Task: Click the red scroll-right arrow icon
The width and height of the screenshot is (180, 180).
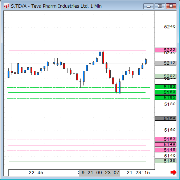Action: pyautogui.click(x=173, y=172)
